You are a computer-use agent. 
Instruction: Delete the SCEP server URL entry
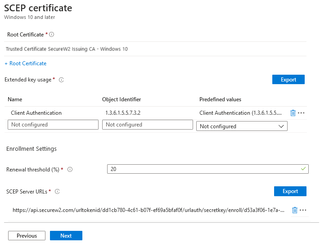[x=295, y=210]
